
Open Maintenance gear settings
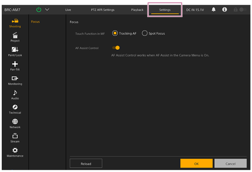click(15, 152)
